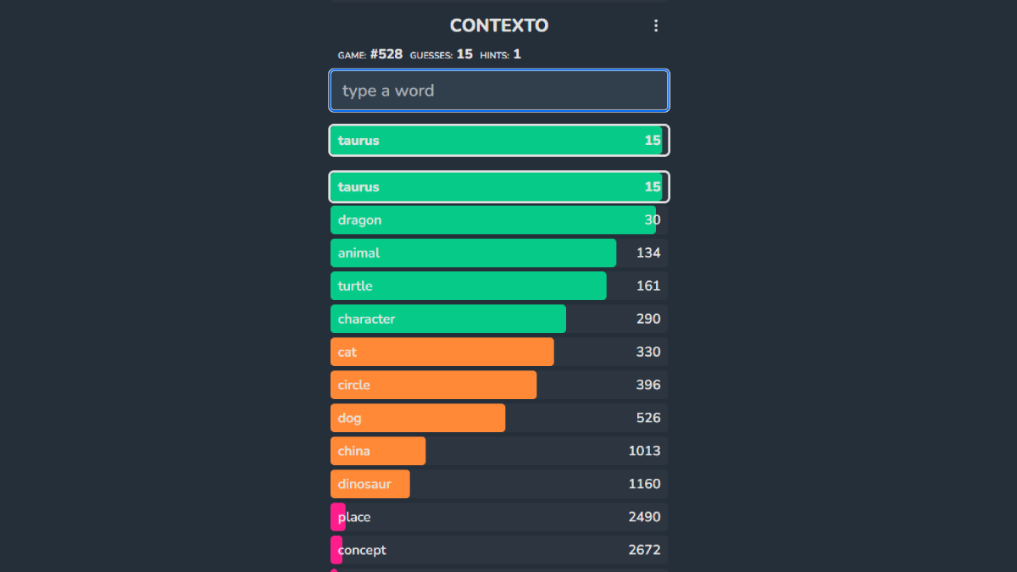The image size is (1017, 572).
Task: Click the taurus entry in guess list
Action: click(499, 187)
